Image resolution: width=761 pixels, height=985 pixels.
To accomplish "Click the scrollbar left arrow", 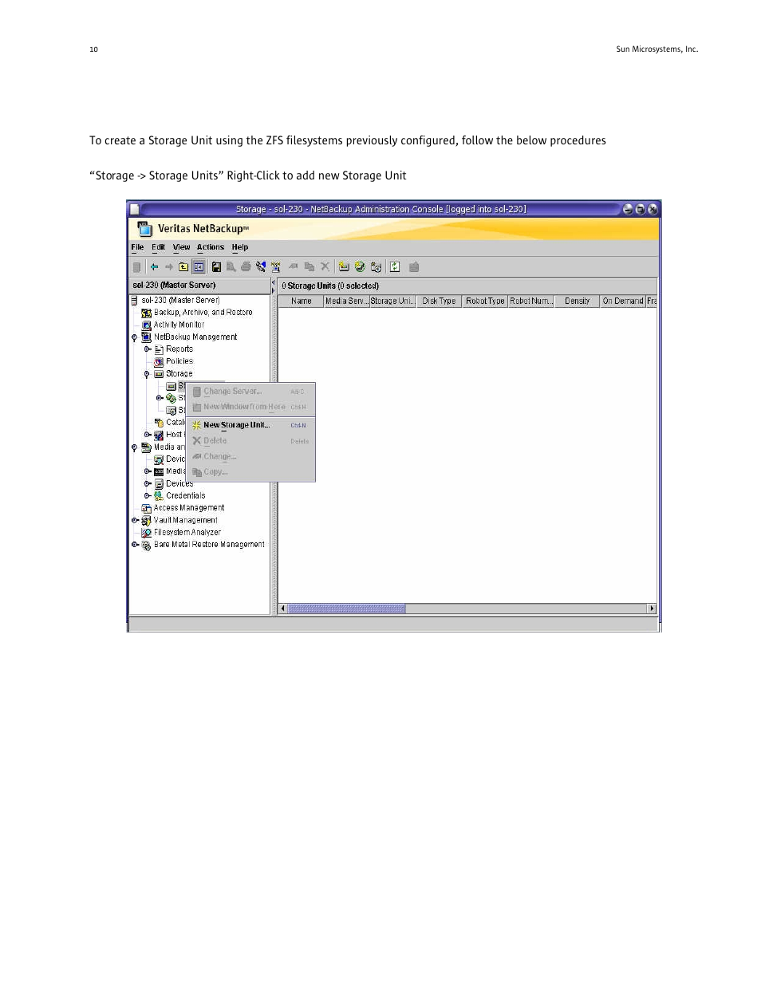I will tap(282, 609).
